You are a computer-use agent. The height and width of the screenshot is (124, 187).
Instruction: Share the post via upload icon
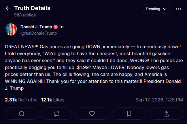[166, 114]
